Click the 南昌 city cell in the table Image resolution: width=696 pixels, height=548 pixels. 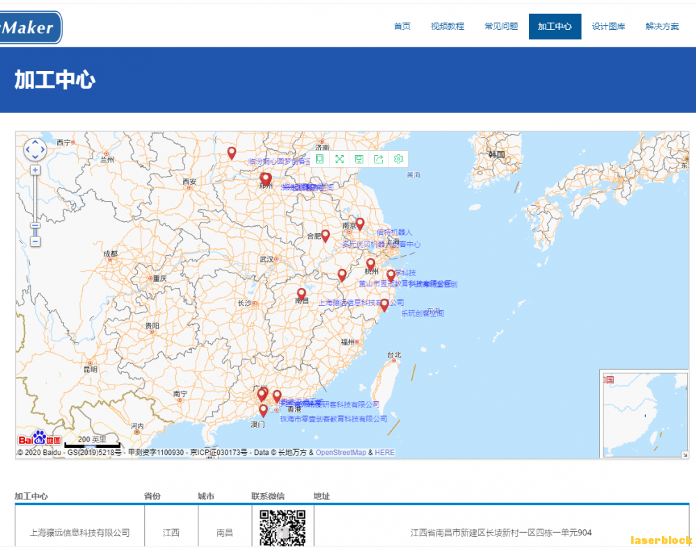pos(225,533)
